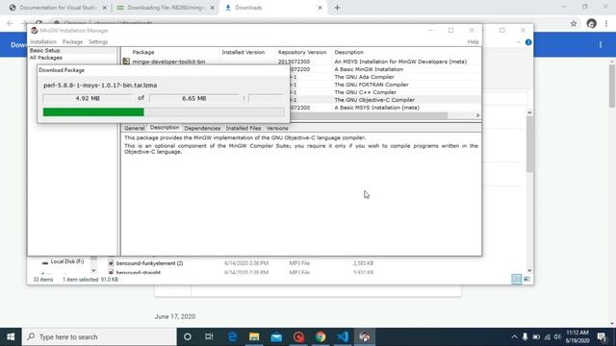Switch to the Description tab

(165, 128)
